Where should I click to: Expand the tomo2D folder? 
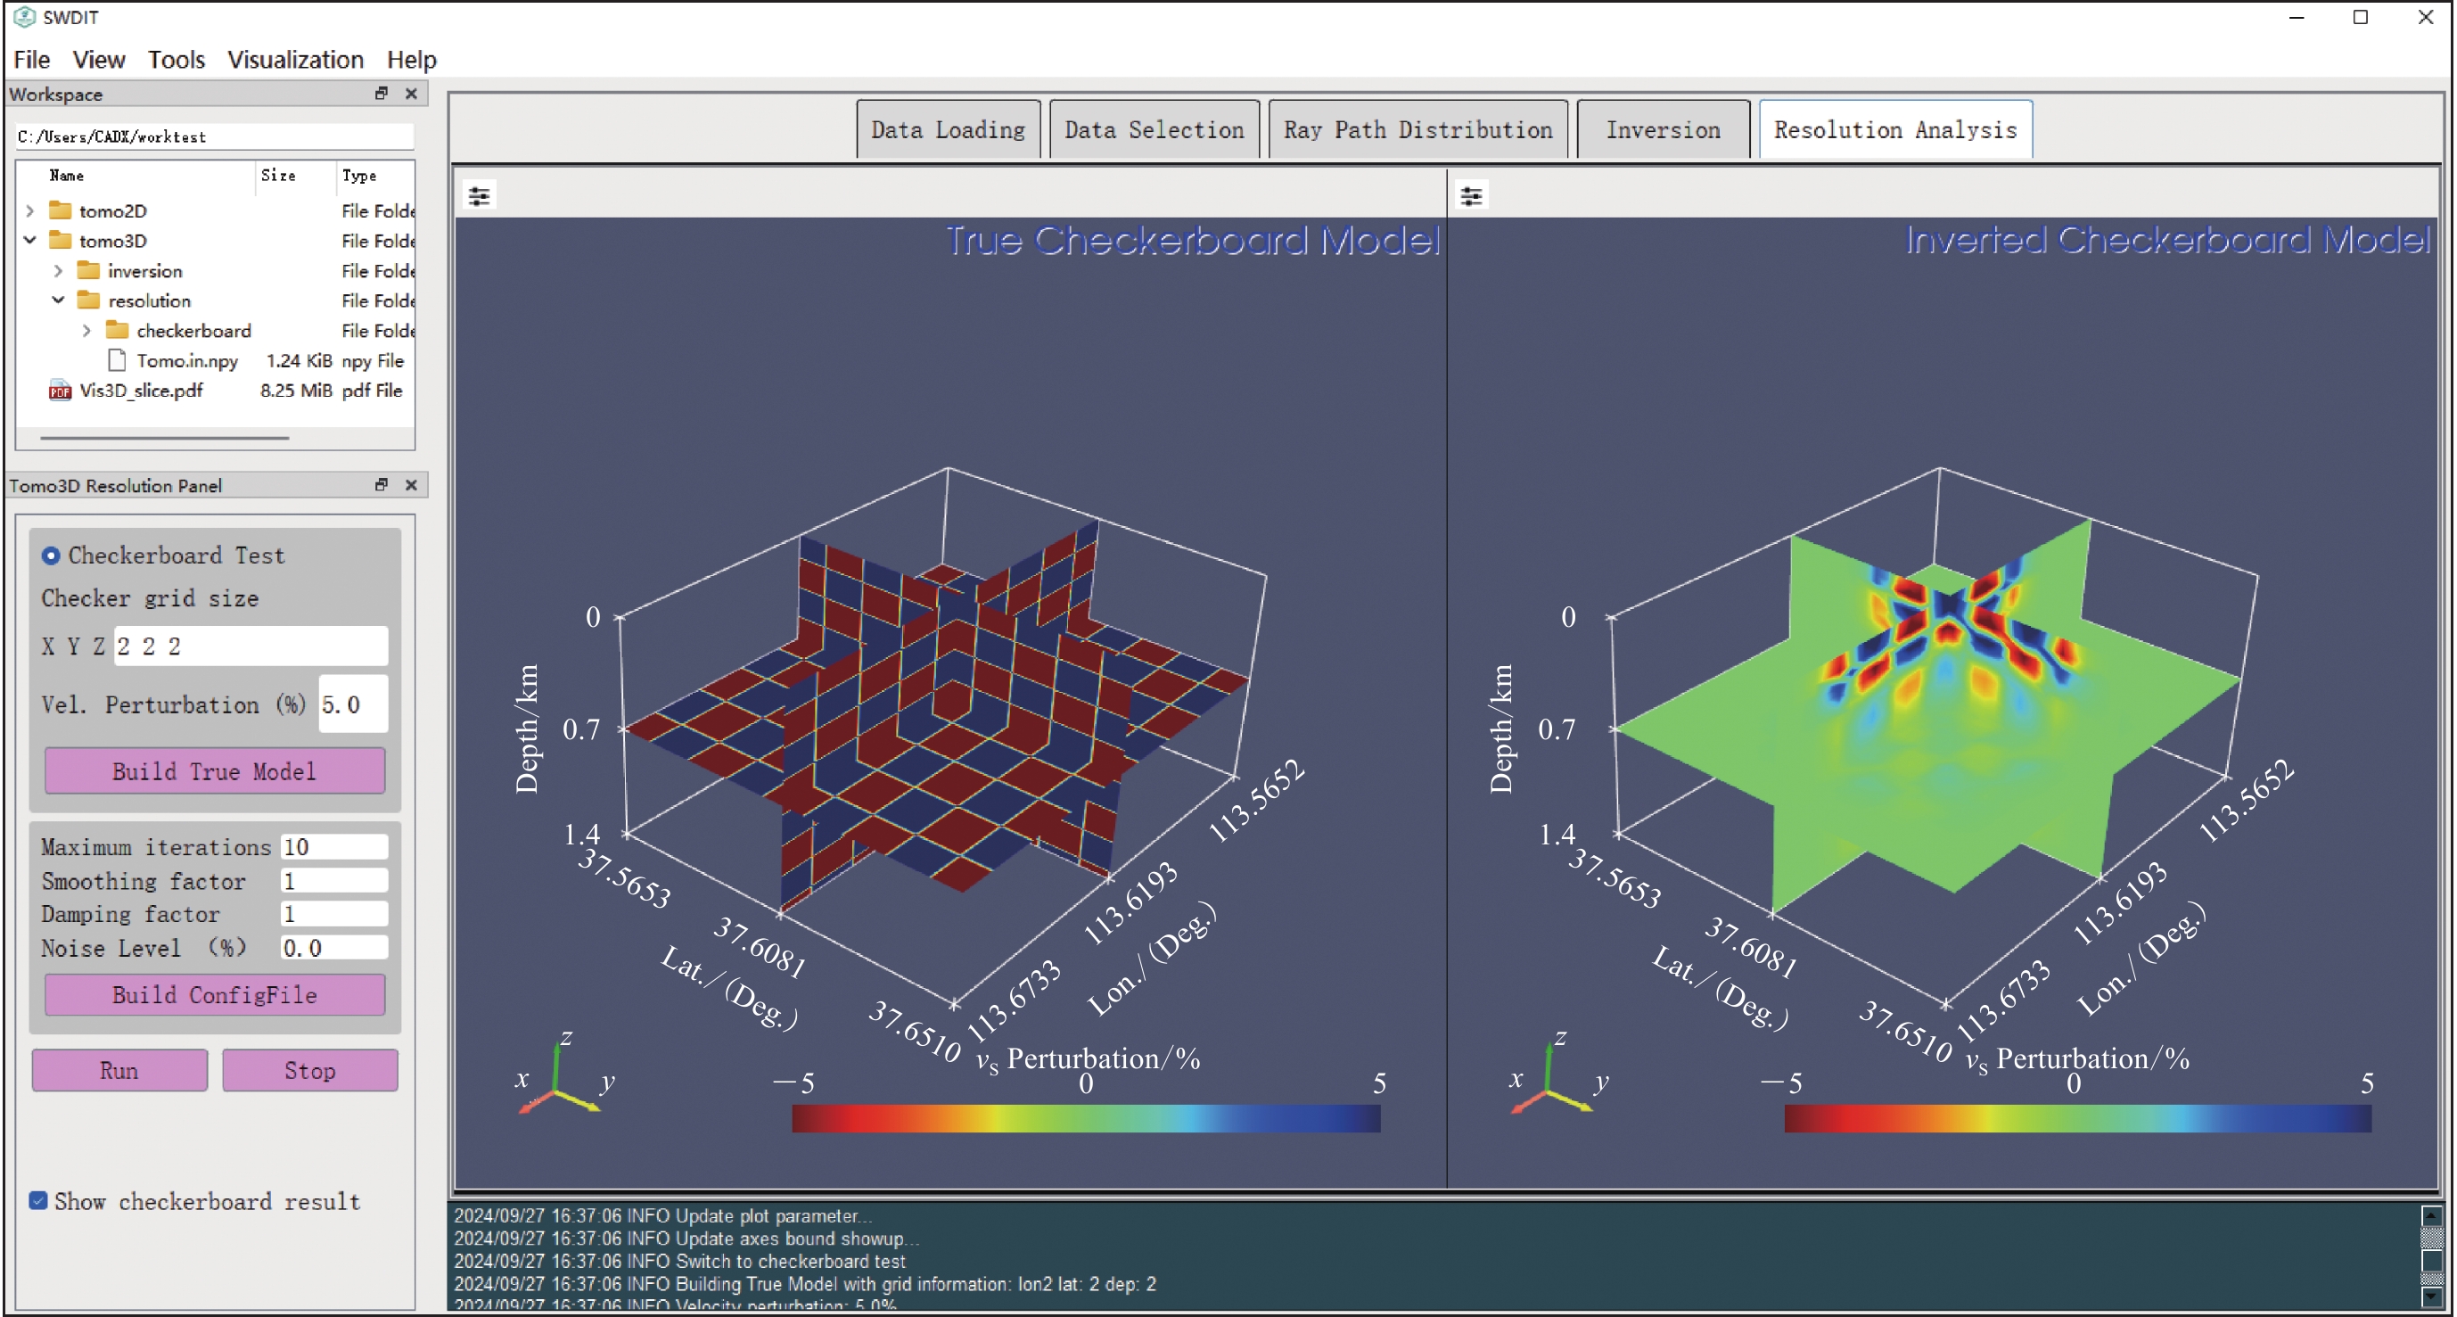tap(29, 210)
